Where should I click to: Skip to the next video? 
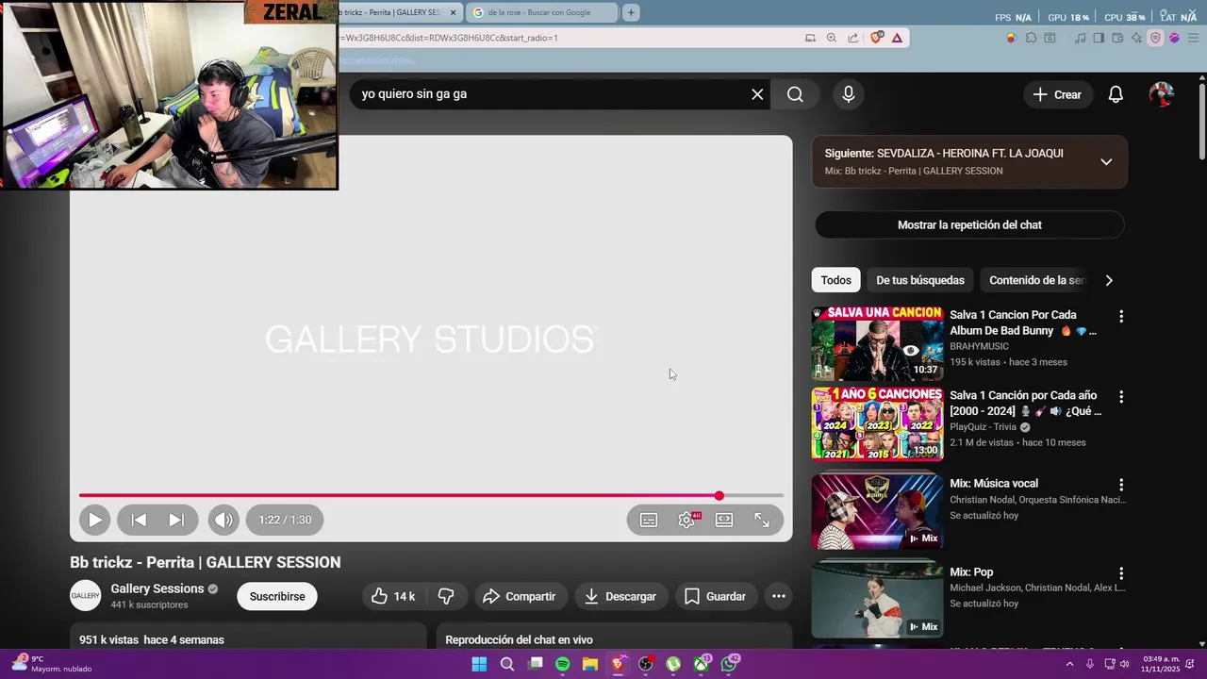[x=176, y=520]
